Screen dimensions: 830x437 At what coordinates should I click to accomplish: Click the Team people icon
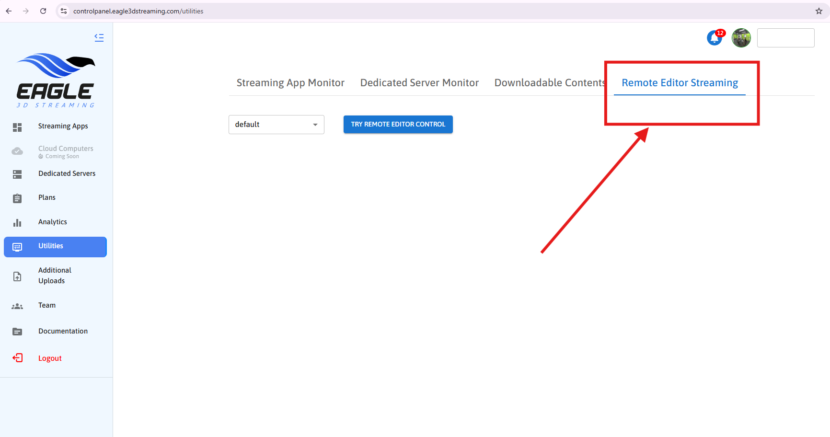point(17,306)
